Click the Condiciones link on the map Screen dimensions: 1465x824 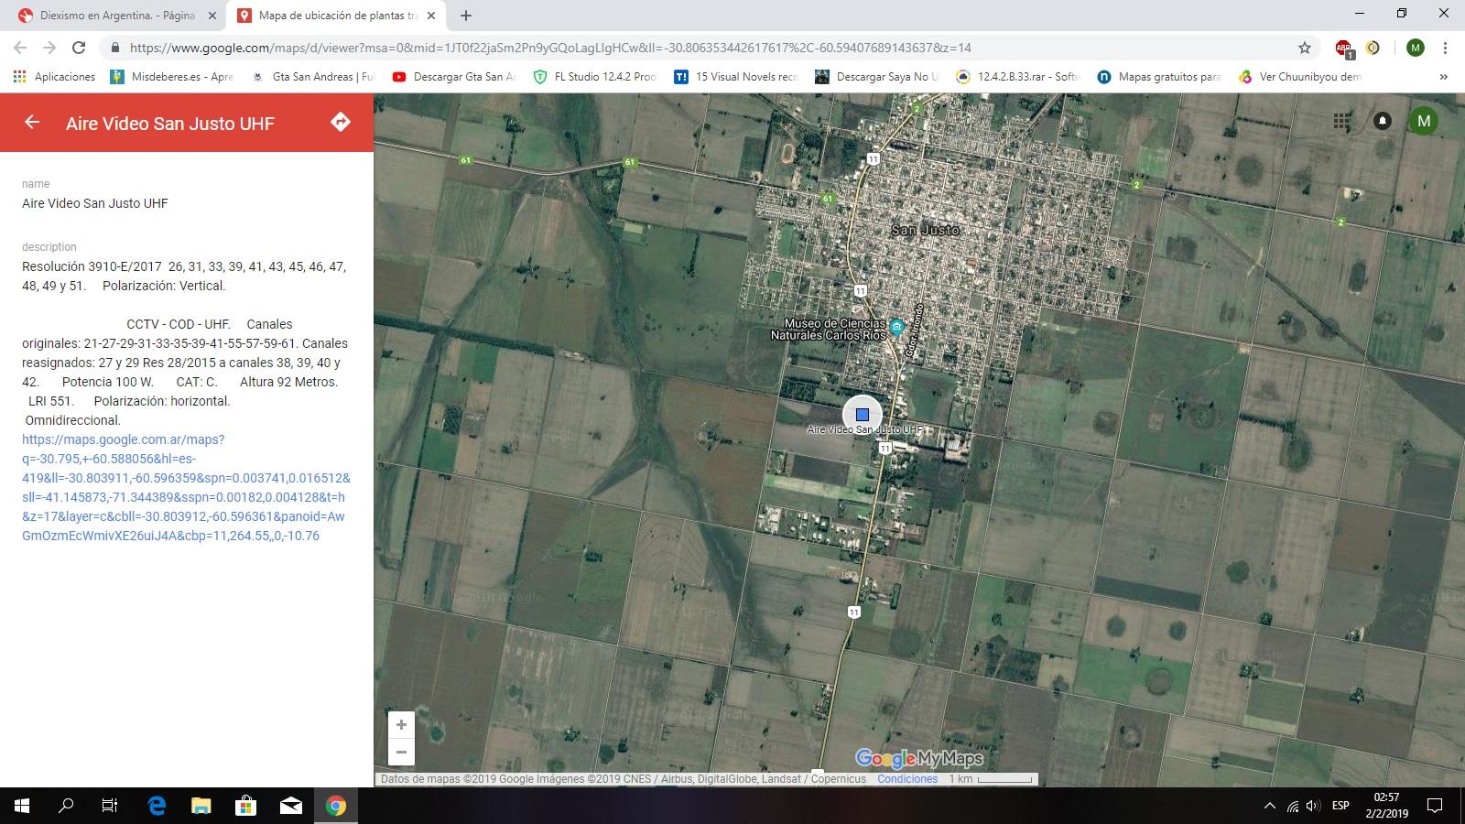tap(906, 779)
